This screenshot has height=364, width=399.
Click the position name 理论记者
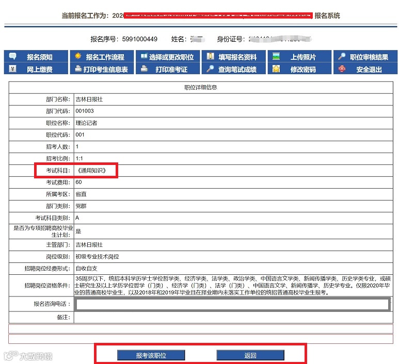tap(86, 123)
